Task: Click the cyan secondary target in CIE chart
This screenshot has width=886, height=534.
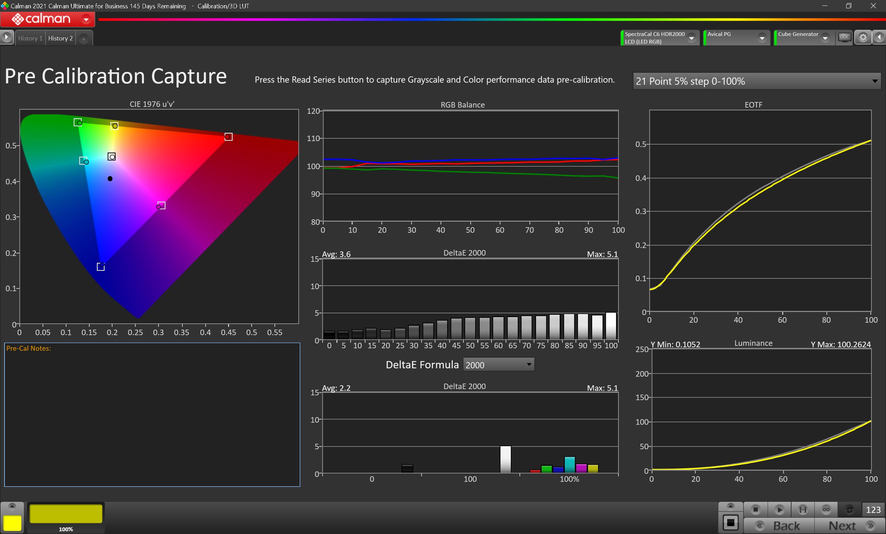Action: 83,160
